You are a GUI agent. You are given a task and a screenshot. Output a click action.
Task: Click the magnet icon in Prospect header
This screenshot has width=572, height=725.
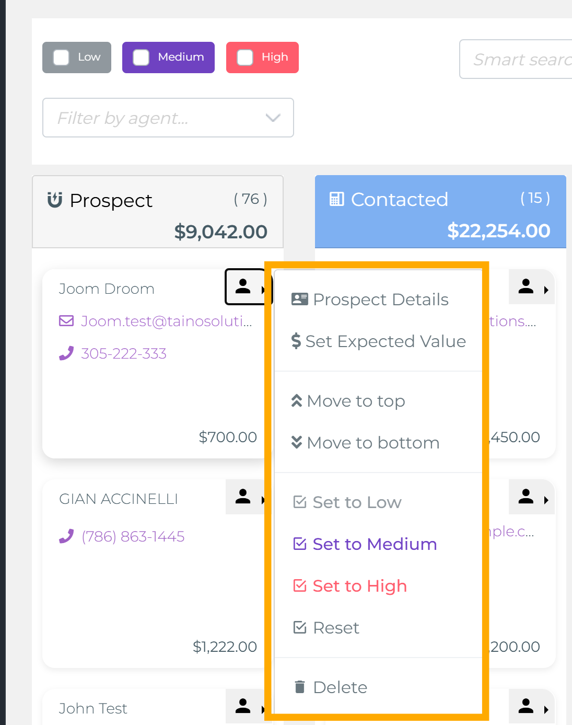click(x=55, y=200)
